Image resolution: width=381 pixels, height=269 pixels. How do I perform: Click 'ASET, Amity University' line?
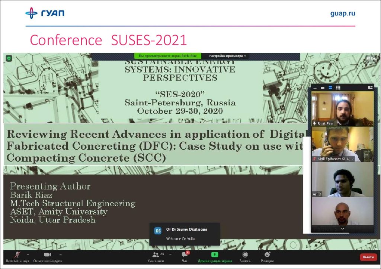pyautogui.click(x=58, y=212)
